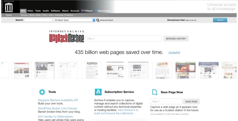Click the Save Page Now heading
The image size is (238, 121).
172,92
